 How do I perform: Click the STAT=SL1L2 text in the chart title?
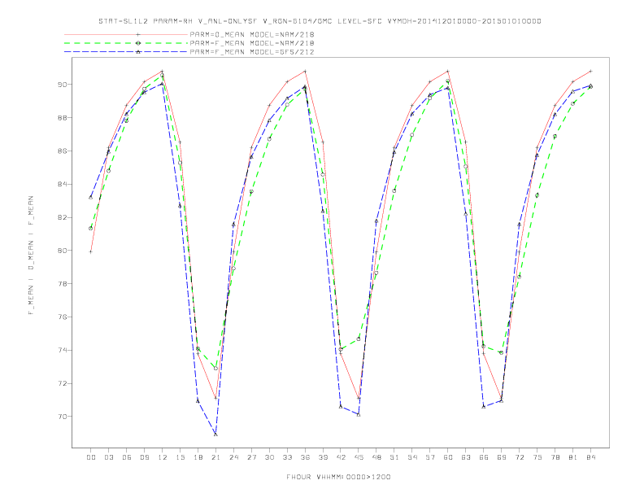click(x=124, y=21)
